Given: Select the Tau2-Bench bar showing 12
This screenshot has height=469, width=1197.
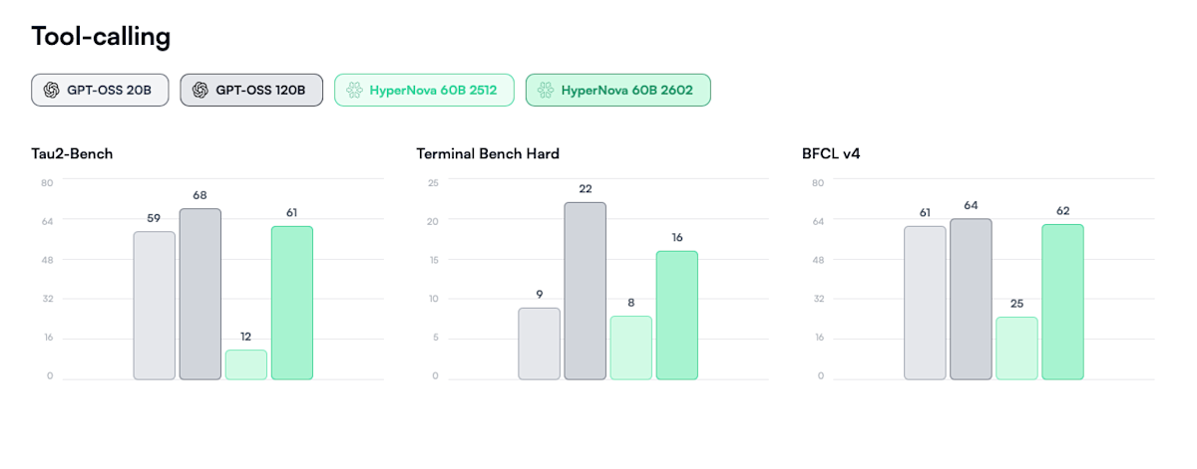Looking at the screenshot, I should click(246, 364).
